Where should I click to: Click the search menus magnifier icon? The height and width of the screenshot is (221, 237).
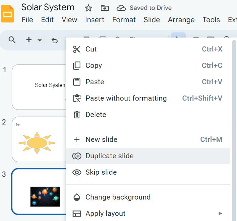tap(12, 40)
